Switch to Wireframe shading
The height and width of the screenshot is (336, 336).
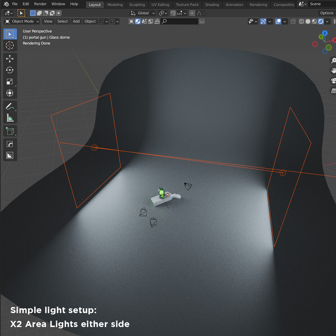coord(301,21)
